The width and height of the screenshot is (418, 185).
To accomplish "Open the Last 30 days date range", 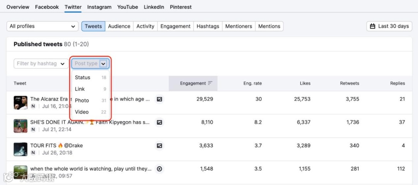I will (389, 26).
